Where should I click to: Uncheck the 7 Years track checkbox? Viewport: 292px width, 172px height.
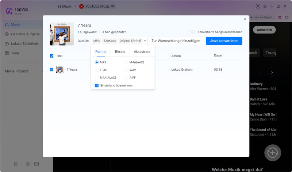(x=51, y=70)
